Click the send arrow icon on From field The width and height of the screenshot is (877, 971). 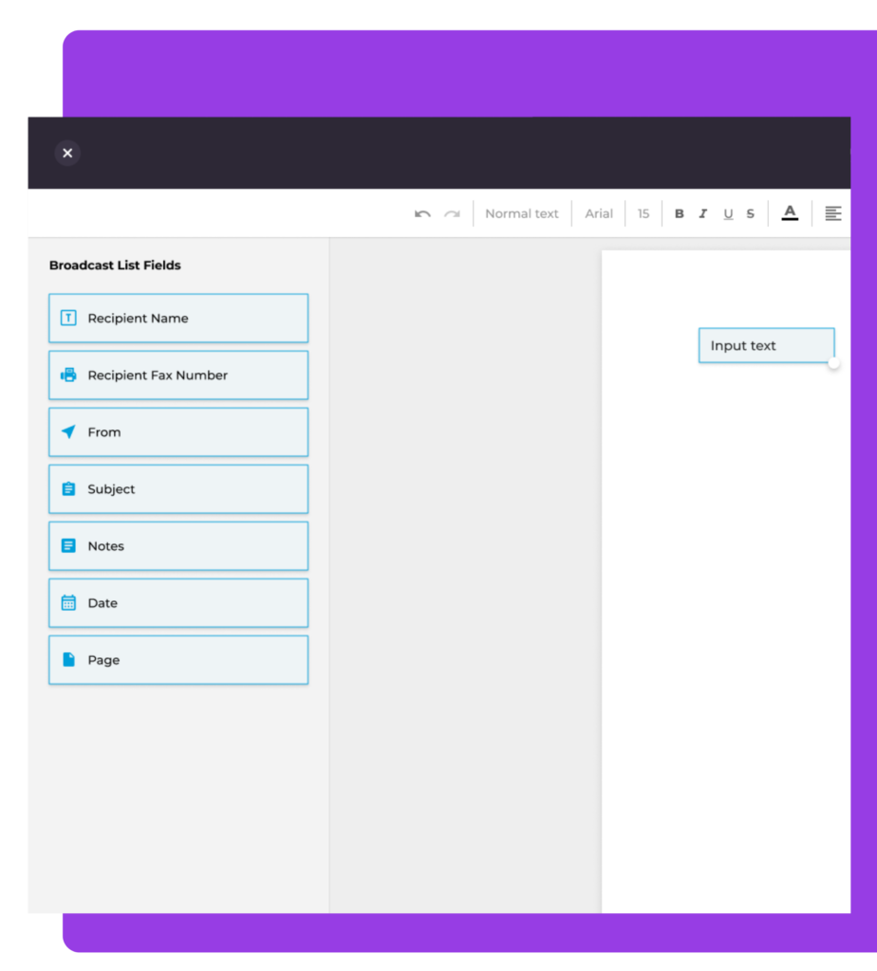[67, 431]
